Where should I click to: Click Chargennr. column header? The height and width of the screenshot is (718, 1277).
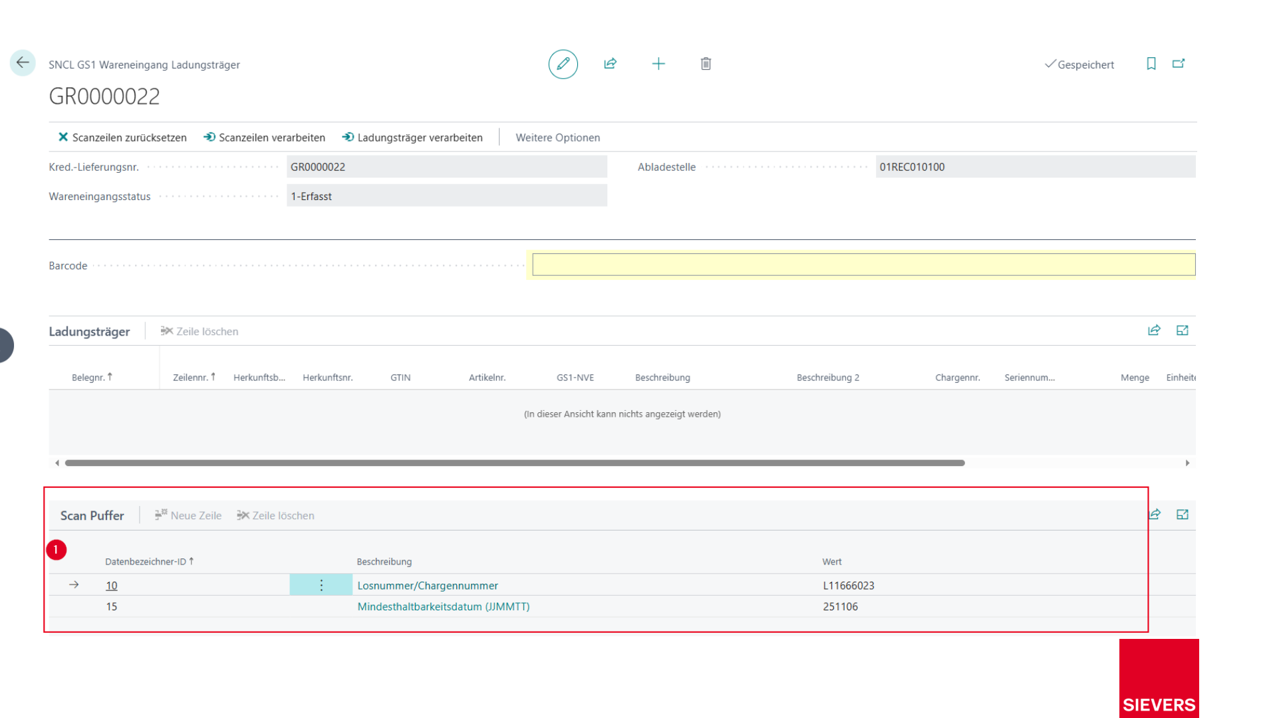[x=958, y=378]
